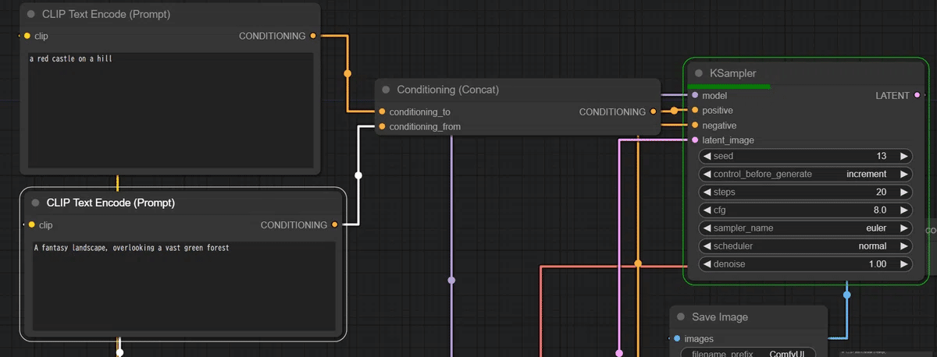The height and width of the screenshot is (357, 937).
Task: Increase cfg using its right arrow
Action: click(903, 210)
